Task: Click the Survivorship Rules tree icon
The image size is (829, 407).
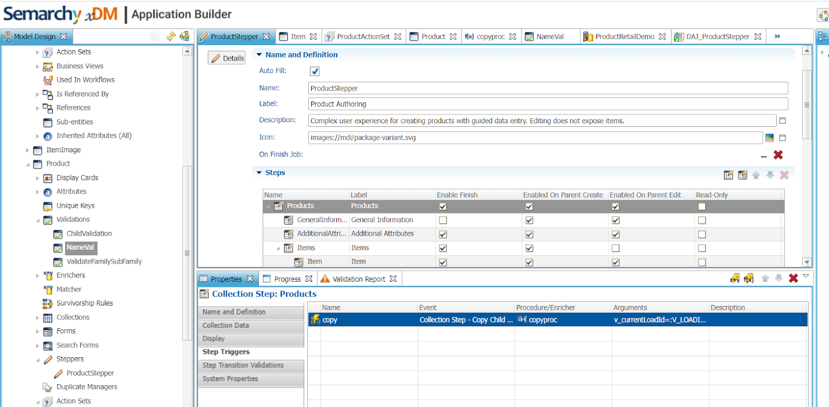Action: coord(48,303)
